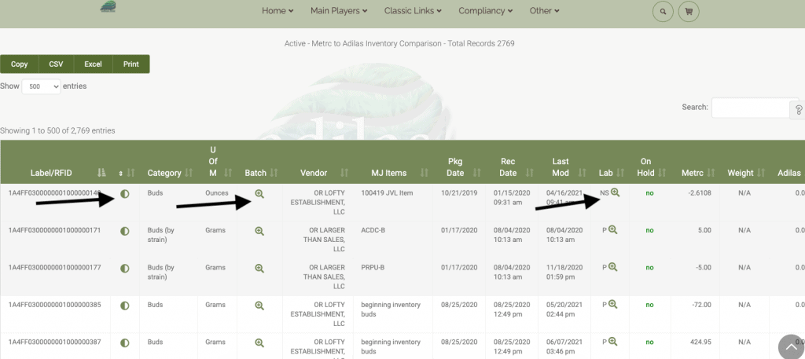Click half-circle icon for 100419 JVL Item row

pos(125,194)
